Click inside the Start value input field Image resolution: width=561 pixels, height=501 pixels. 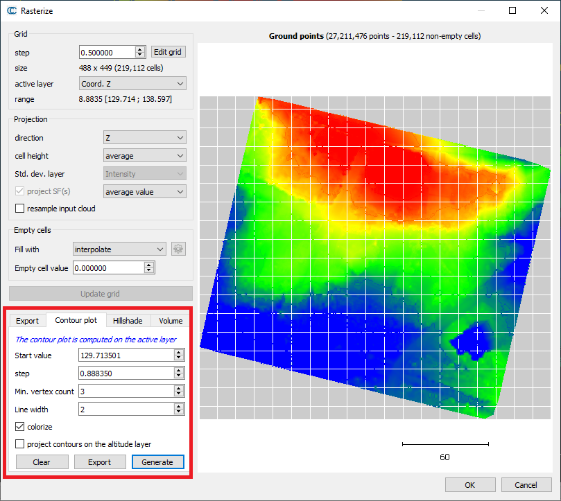pos(125,355)
